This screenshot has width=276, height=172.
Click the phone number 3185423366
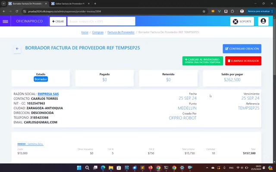point(39,117)
